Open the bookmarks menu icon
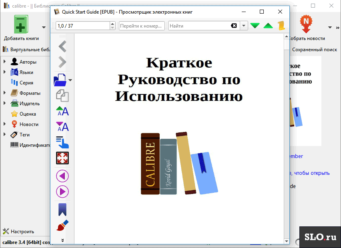This screenshot has width=341, height=248. tap(62, 210)
